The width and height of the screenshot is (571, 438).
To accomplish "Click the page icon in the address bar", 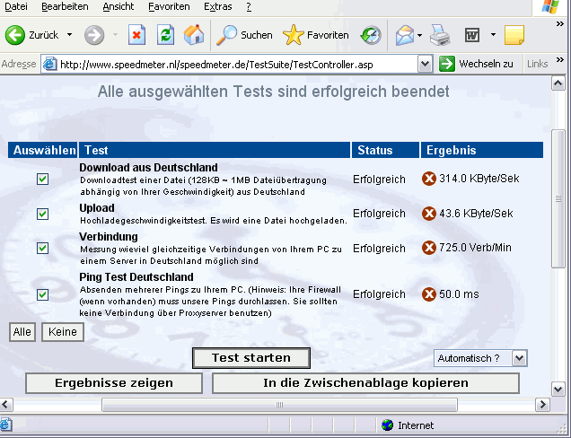I will 50,64.
